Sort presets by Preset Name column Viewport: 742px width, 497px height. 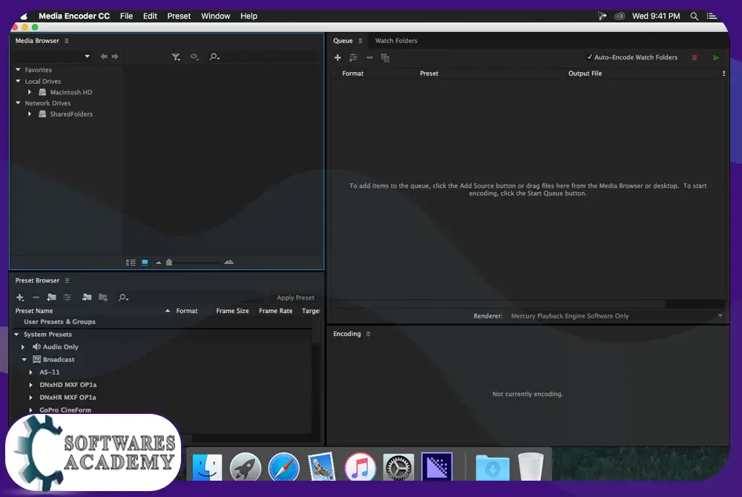coord(34,311)
